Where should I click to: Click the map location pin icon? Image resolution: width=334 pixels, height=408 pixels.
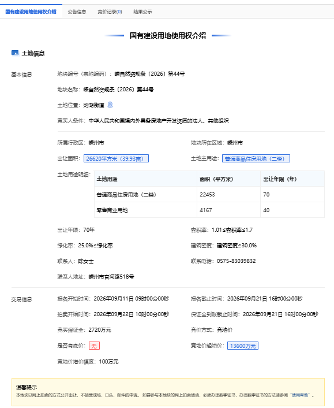pyautogui.click(x=110, y=105)
